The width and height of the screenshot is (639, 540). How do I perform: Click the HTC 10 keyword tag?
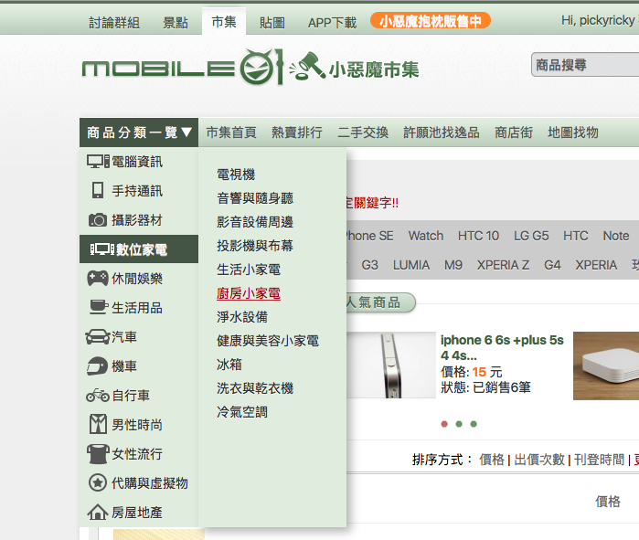point(478,236)
